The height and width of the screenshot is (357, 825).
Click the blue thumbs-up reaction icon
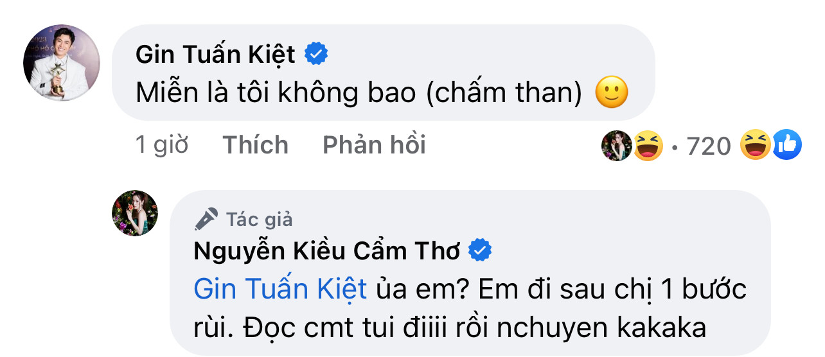pos(786,146)
